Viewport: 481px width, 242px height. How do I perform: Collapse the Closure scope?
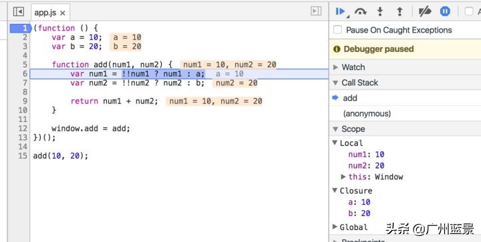pos(335,190)
